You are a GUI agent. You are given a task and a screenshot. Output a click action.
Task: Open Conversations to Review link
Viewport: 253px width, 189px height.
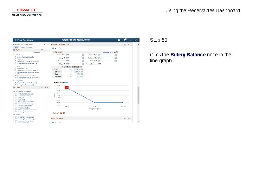coord(27,63)
